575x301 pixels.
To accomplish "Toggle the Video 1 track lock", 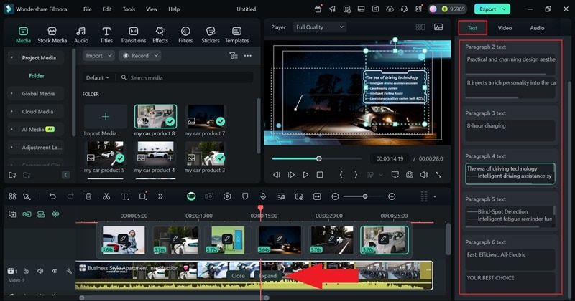I will pos(26,271).
